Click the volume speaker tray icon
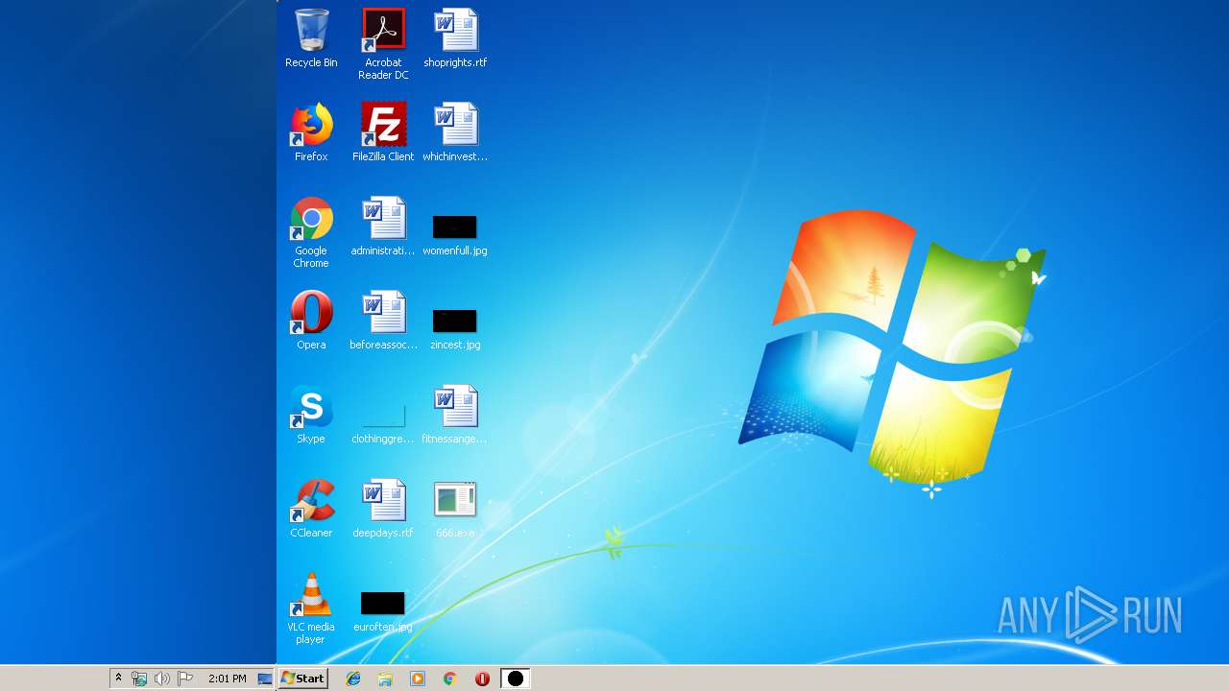The image size is (1229, 691). tap(162, 679)
